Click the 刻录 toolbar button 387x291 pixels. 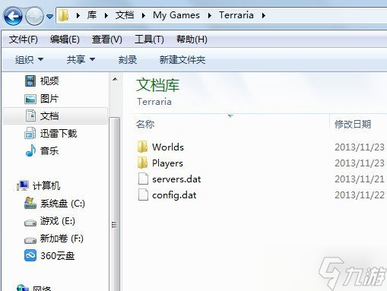[128, 60]
